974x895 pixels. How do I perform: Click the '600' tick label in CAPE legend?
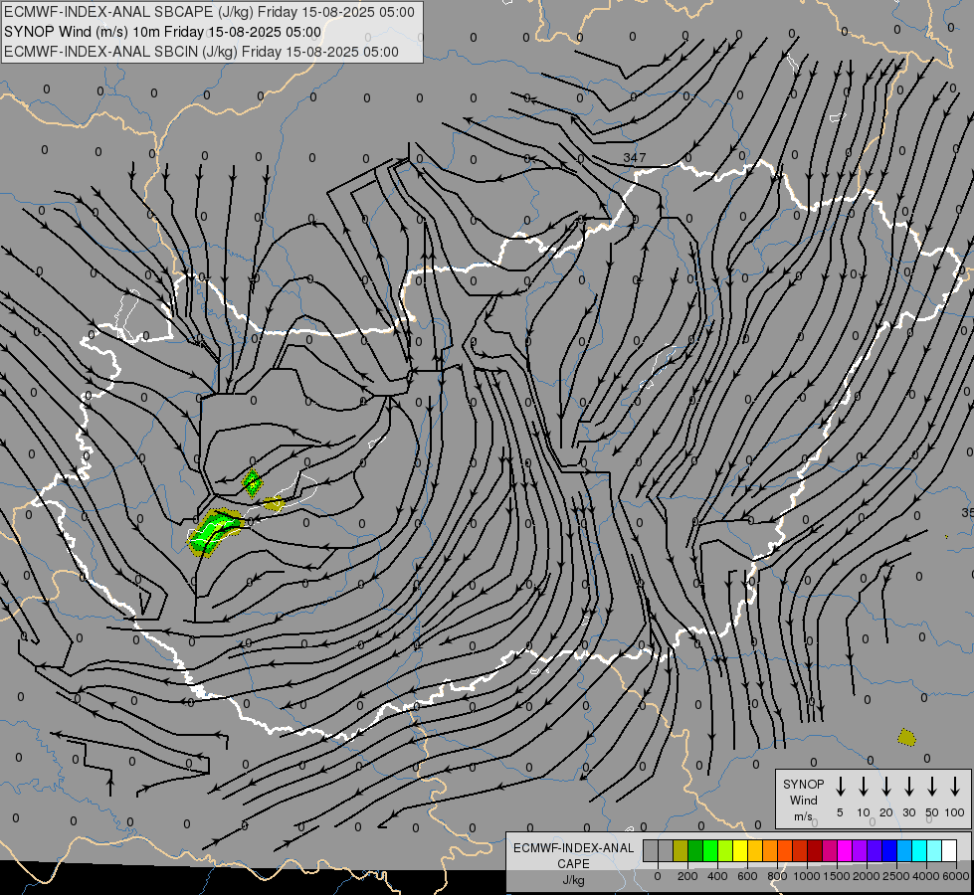(747, 876)
